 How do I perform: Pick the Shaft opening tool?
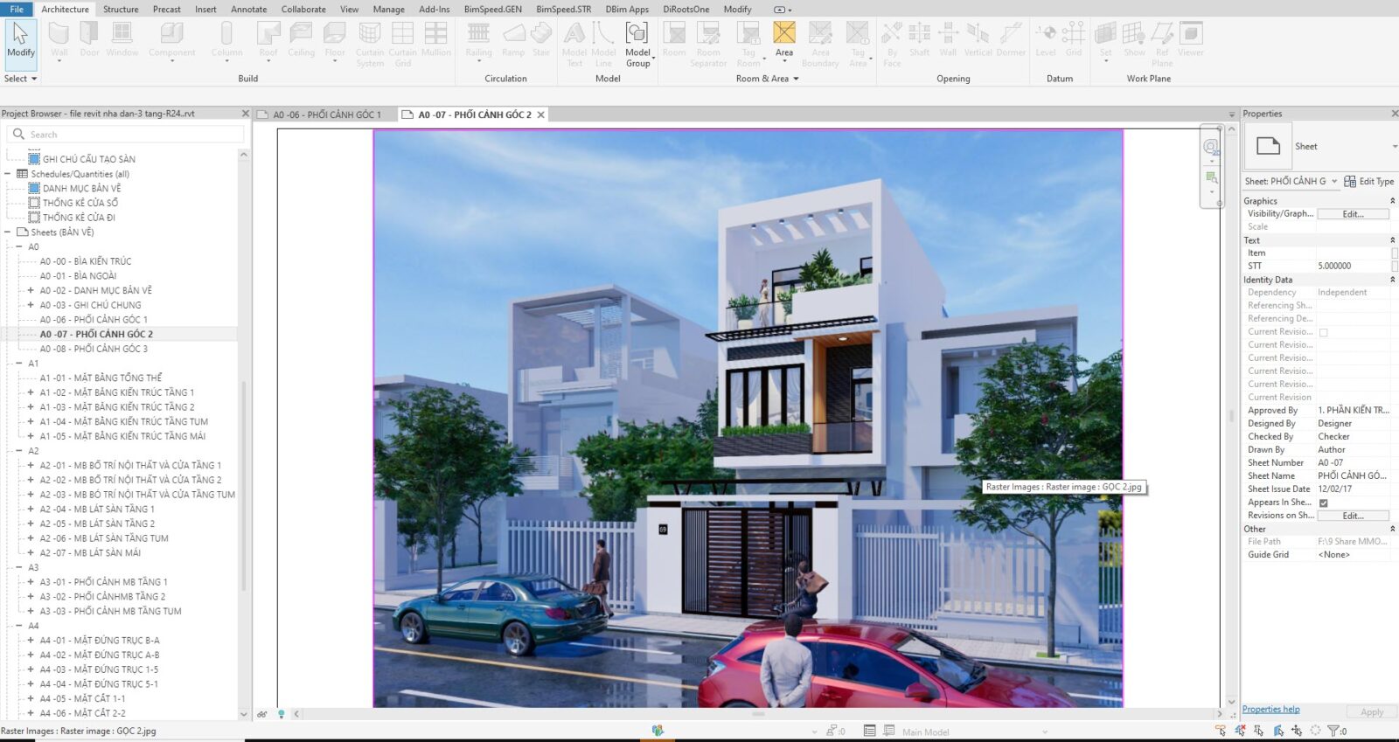[919, 39]
